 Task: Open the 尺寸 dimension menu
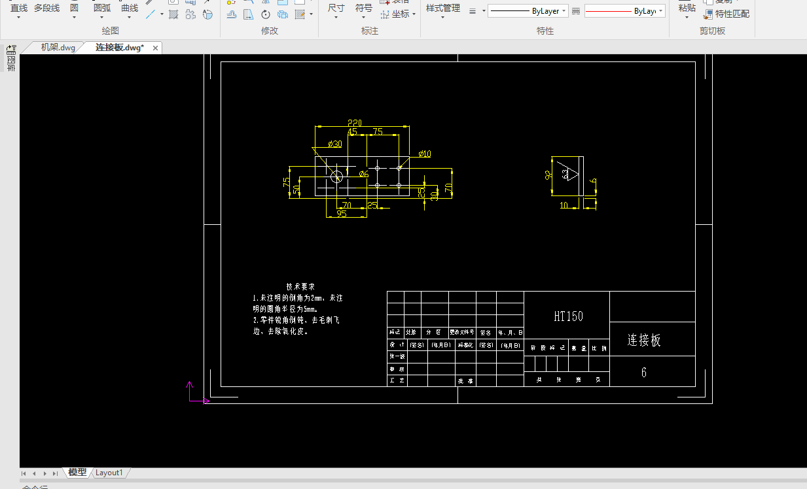point(336,8)
